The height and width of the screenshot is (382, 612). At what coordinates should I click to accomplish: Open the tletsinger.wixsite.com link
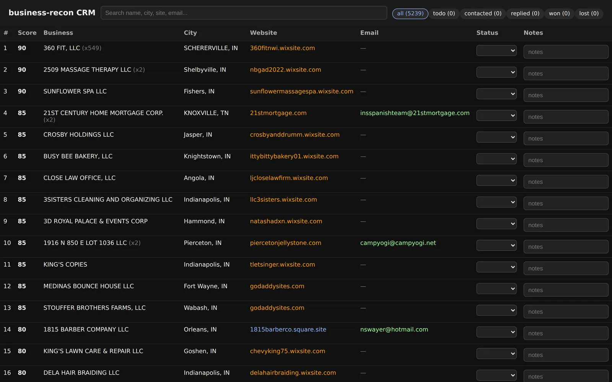coord(282,265)
